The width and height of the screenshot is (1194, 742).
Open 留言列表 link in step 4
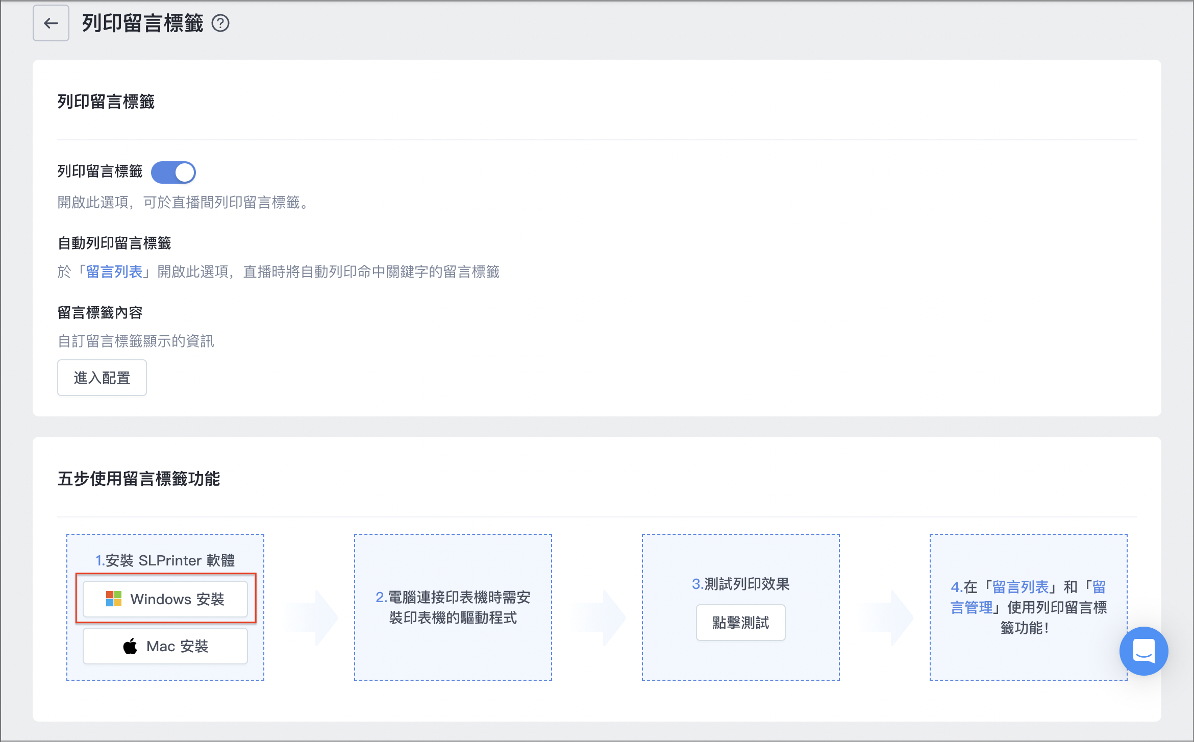point(1020,587)
